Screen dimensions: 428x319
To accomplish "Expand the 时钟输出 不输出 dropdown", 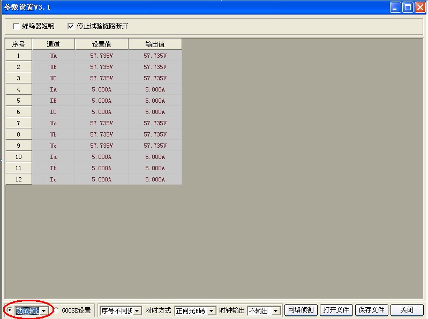I will (x=276, y=311).
